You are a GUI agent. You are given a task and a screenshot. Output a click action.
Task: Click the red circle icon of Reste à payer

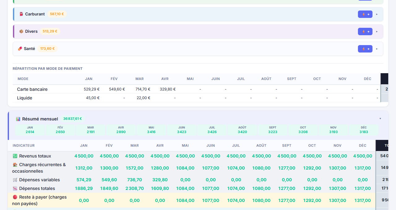(x=15, y=197)
